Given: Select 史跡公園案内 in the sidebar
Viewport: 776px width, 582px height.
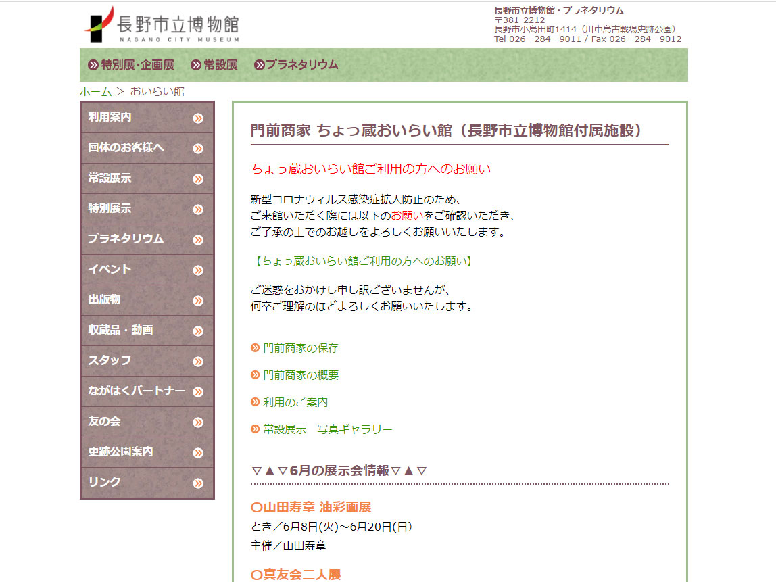Looking at the screenshot, I should pyautogui.click(x=147, y=452).
